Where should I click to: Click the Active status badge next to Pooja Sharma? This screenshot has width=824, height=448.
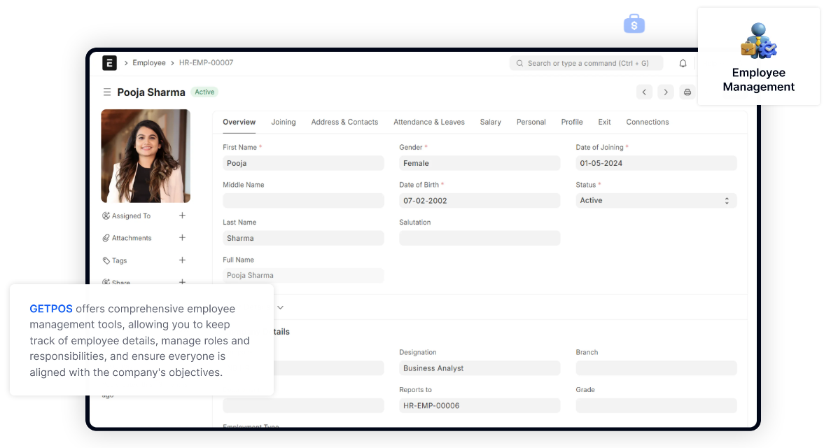204,92
